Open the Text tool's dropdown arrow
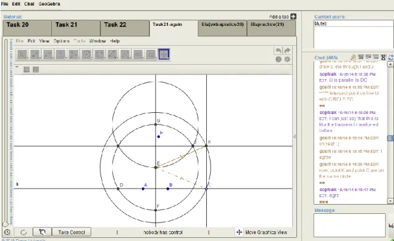394x241 pixels. click(x=142, y=59)
